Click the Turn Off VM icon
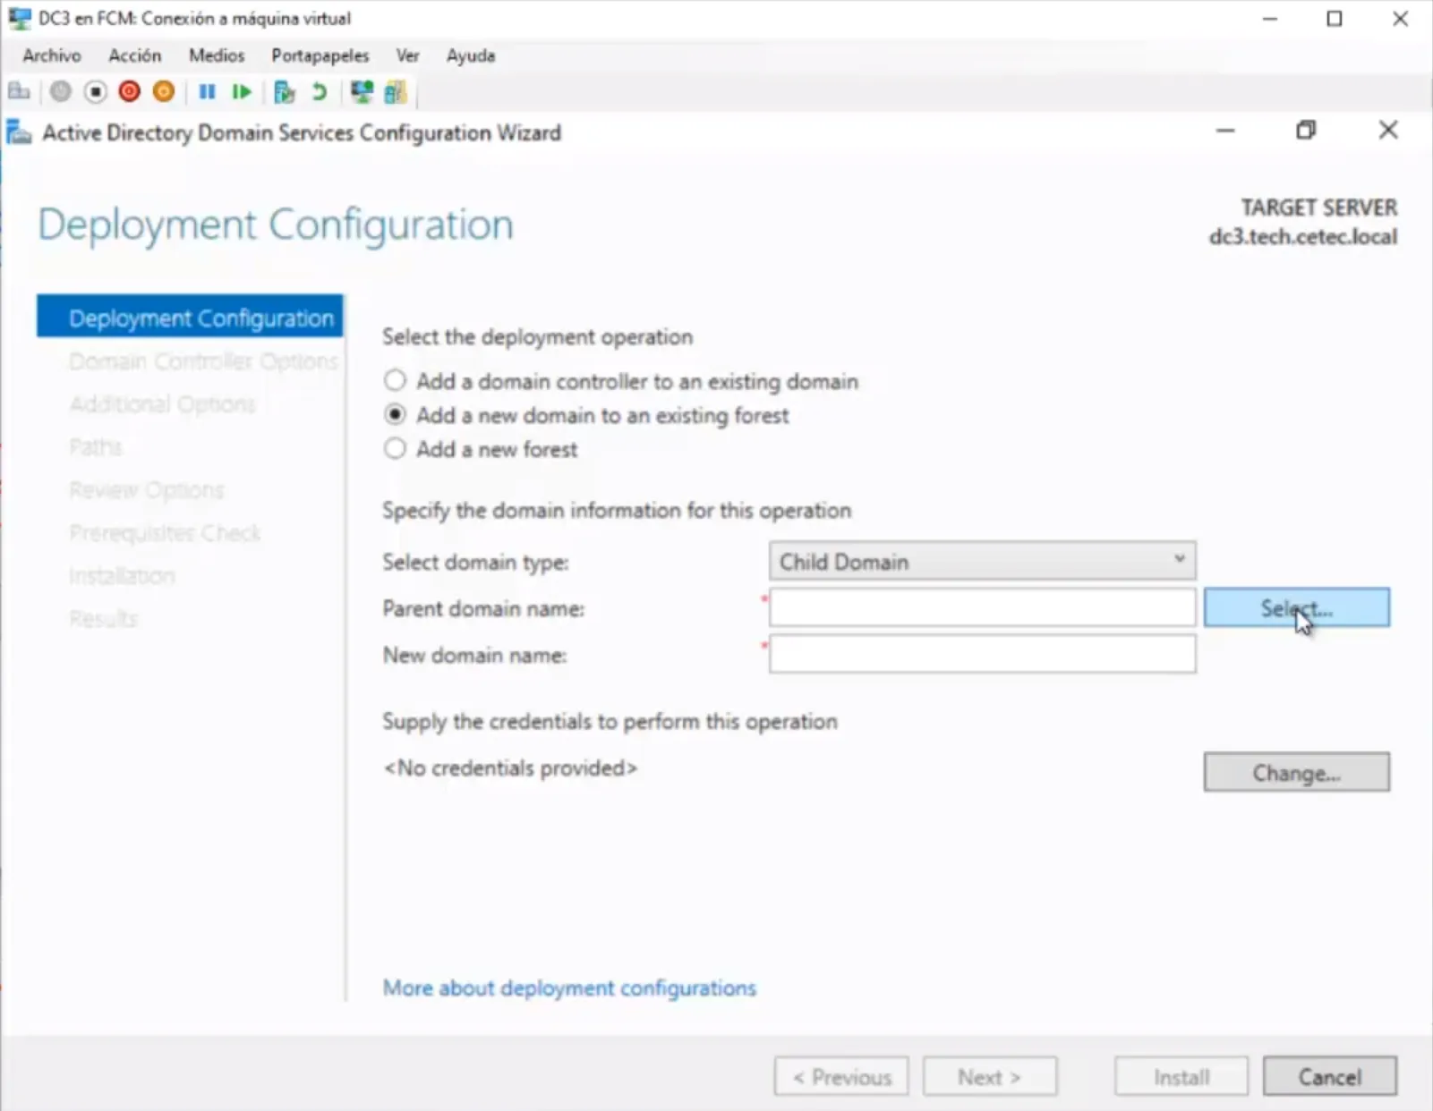 coord(95,91)
